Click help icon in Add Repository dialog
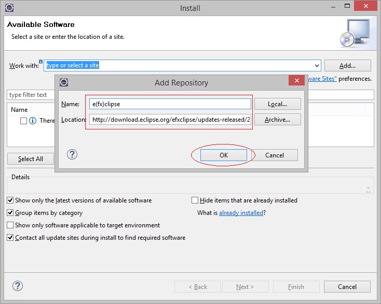The height and width of the screenshot is (304, 381). (x=72, y=154)
